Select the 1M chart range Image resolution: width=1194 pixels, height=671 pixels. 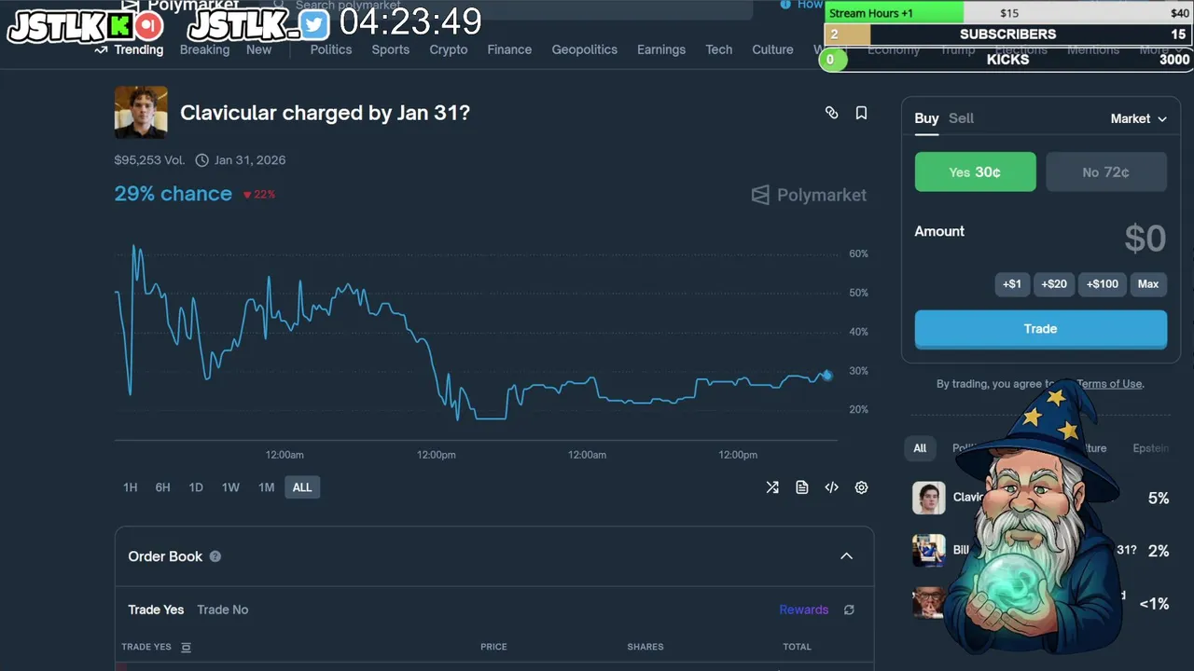point(267,487)
